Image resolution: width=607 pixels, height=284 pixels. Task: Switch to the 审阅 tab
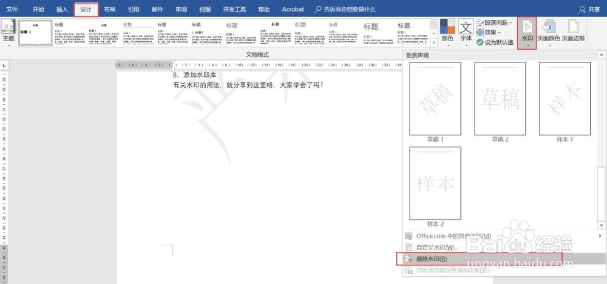pyautogui.click(x=181, y=9)
